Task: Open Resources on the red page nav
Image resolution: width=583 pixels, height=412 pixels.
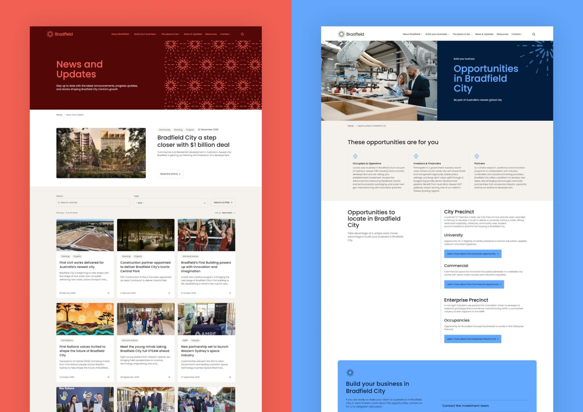Action: pyautogui.click(x=211, y=34)
